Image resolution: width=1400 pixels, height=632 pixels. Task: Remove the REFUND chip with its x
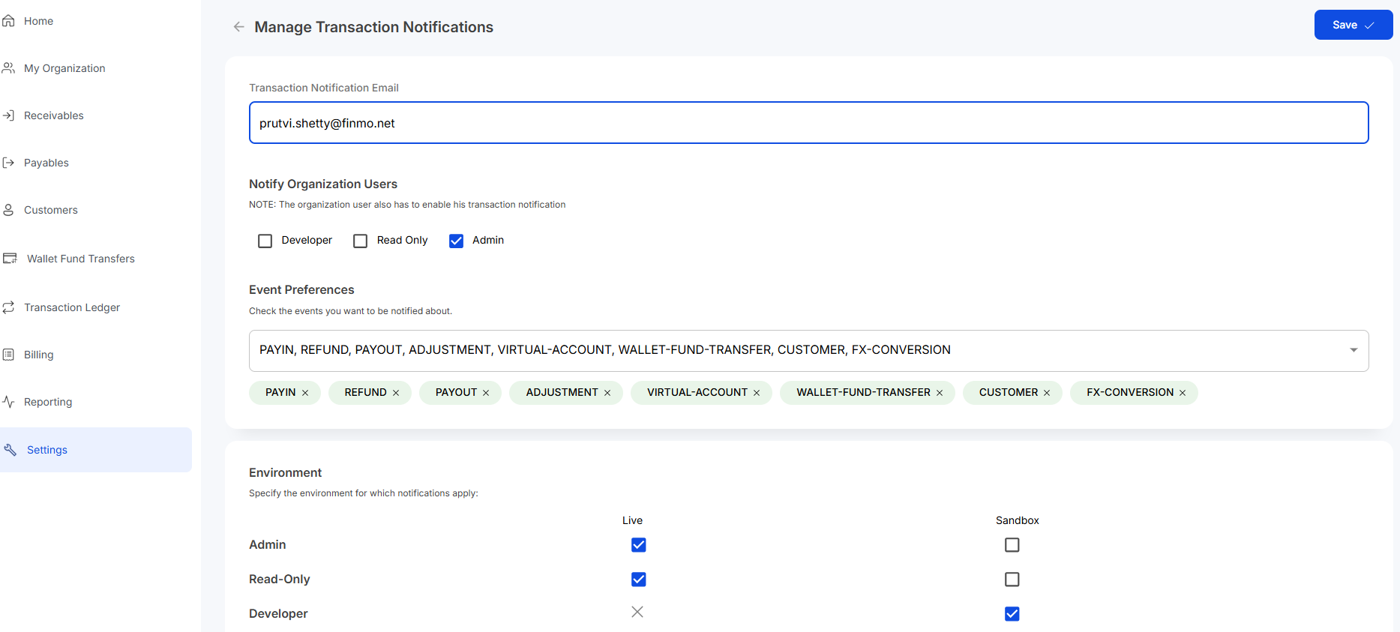click(396, 393)
